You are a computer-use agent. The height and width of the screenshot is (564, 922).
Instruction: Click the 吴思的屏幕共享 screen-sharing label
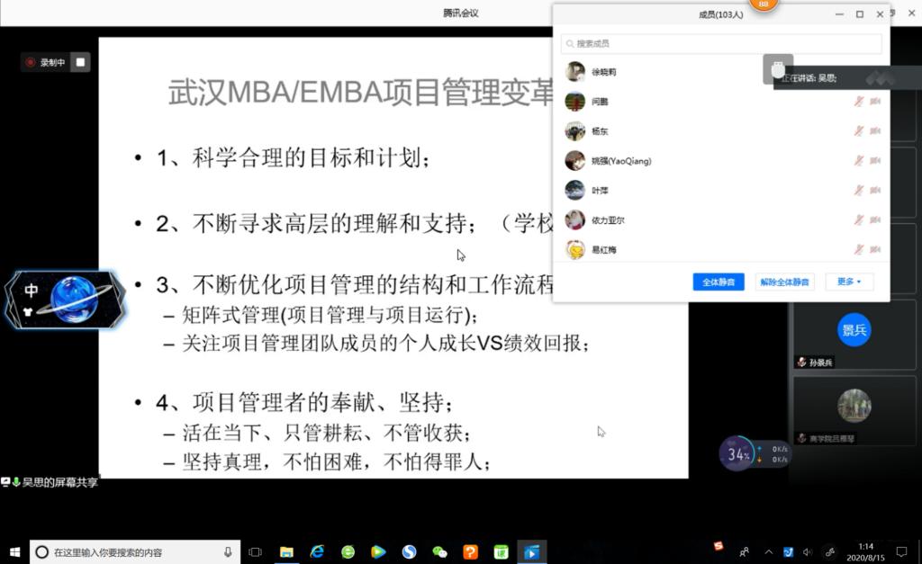[59, 482]
